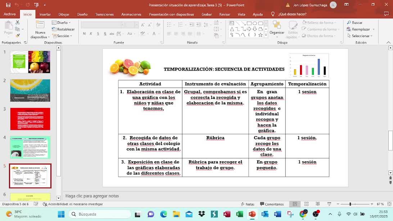The width and height of the screenshot is (393, 221).
Task: Click Accesibilidad: es necesario investigar status
Action: (73, 204)
